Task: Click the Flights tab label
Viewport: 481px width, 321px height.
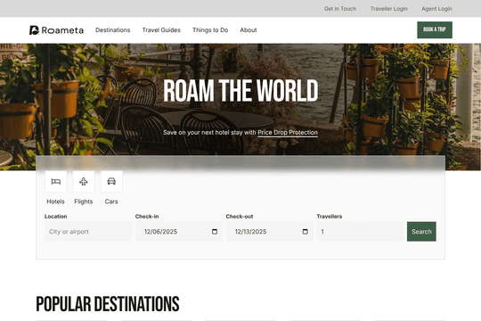Action: (84, 202)
